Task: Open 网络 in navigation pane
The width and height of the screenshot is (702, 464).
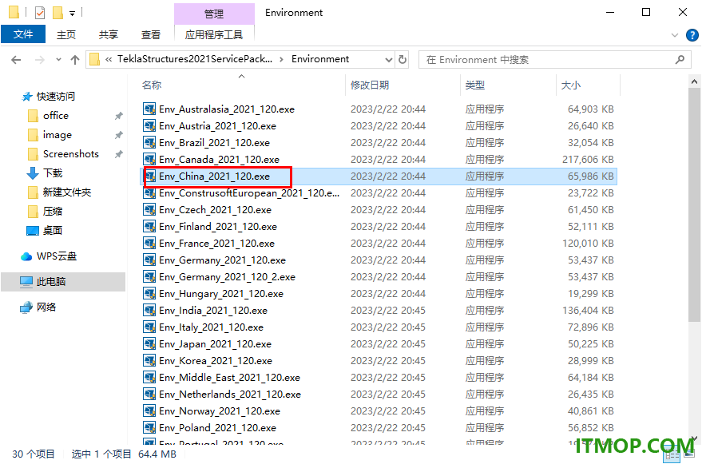Action: 46,307
